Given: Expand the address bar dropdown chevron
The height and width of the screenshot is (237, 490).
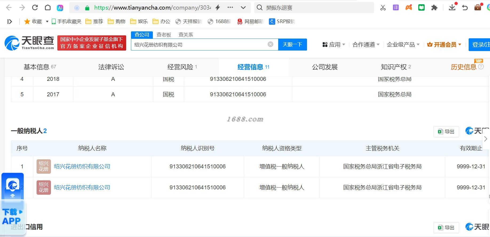Looking at the screenshot, I should pos(243,8).
